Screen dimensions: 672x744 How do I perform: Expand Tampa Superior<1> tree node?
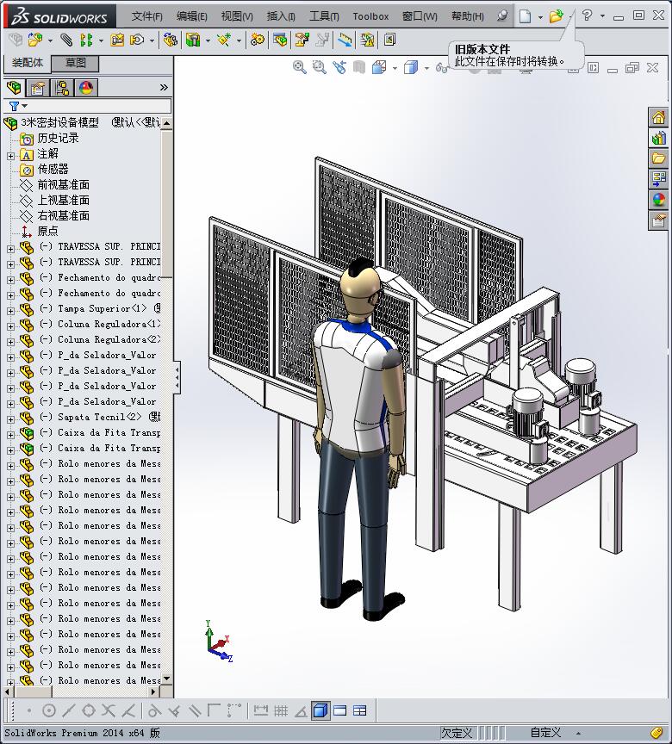[10, 311]
